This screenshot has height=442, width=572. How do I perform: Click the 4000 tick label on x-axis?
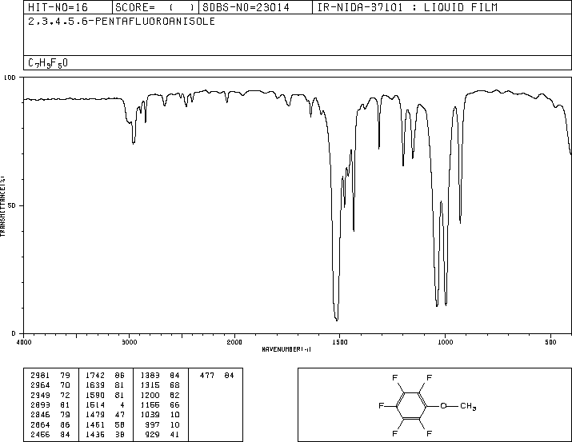[x=24, y=342]
